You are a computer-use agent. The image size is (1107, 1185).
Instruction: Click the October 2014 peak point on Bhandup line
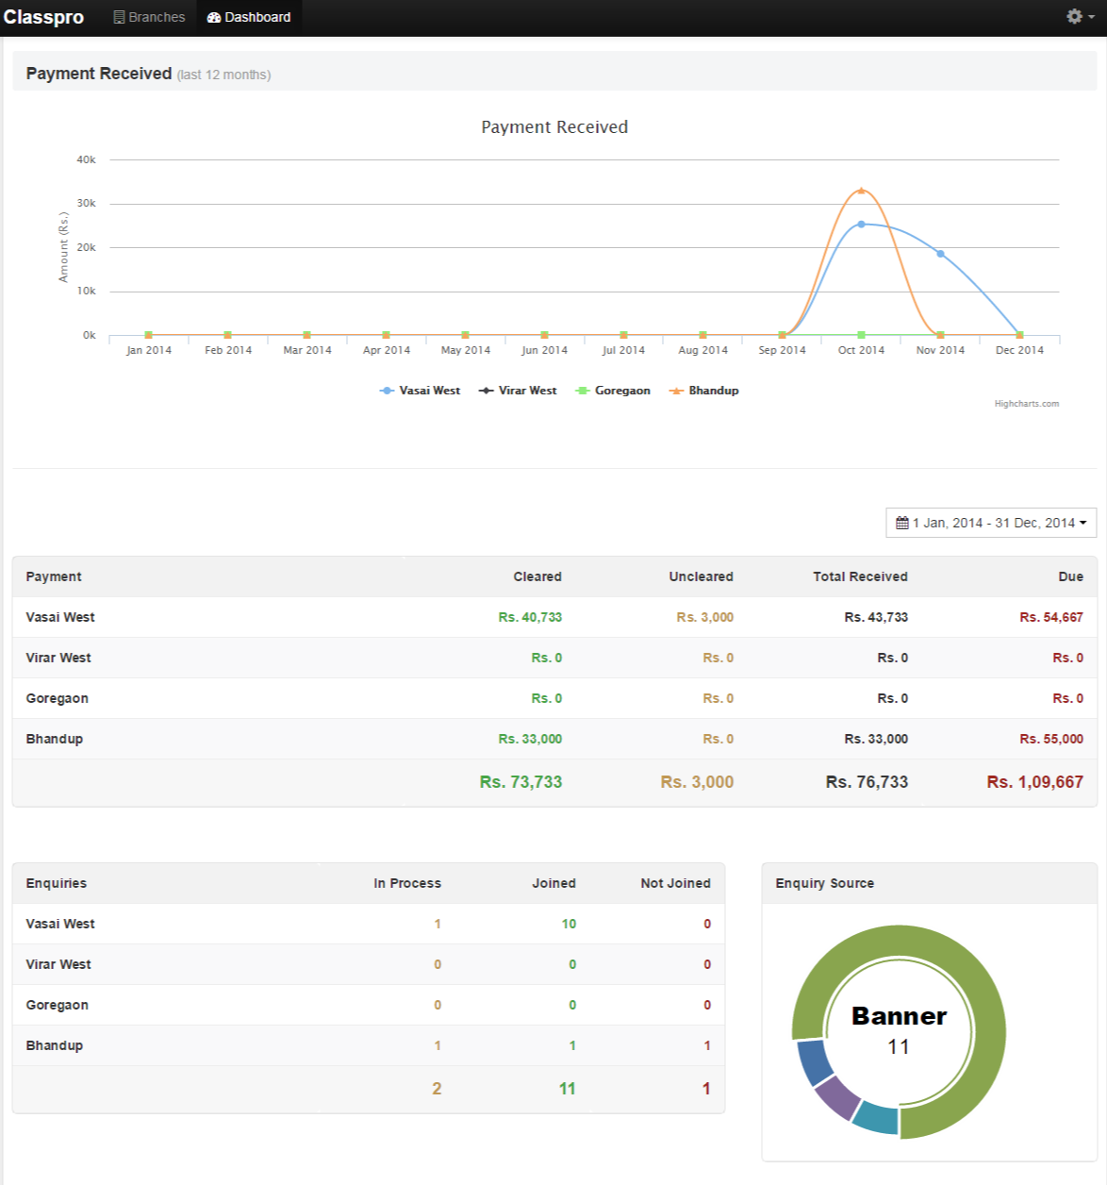coord(861,190)
